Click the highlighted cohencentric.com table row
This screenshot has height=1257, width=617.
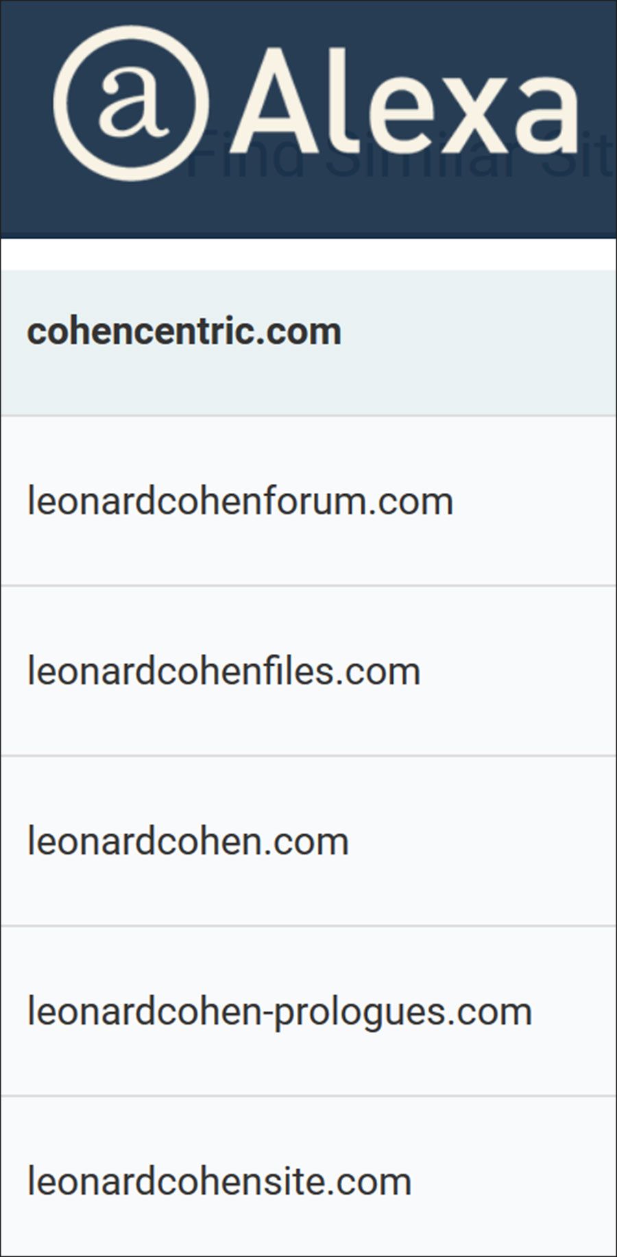point(480,343)
